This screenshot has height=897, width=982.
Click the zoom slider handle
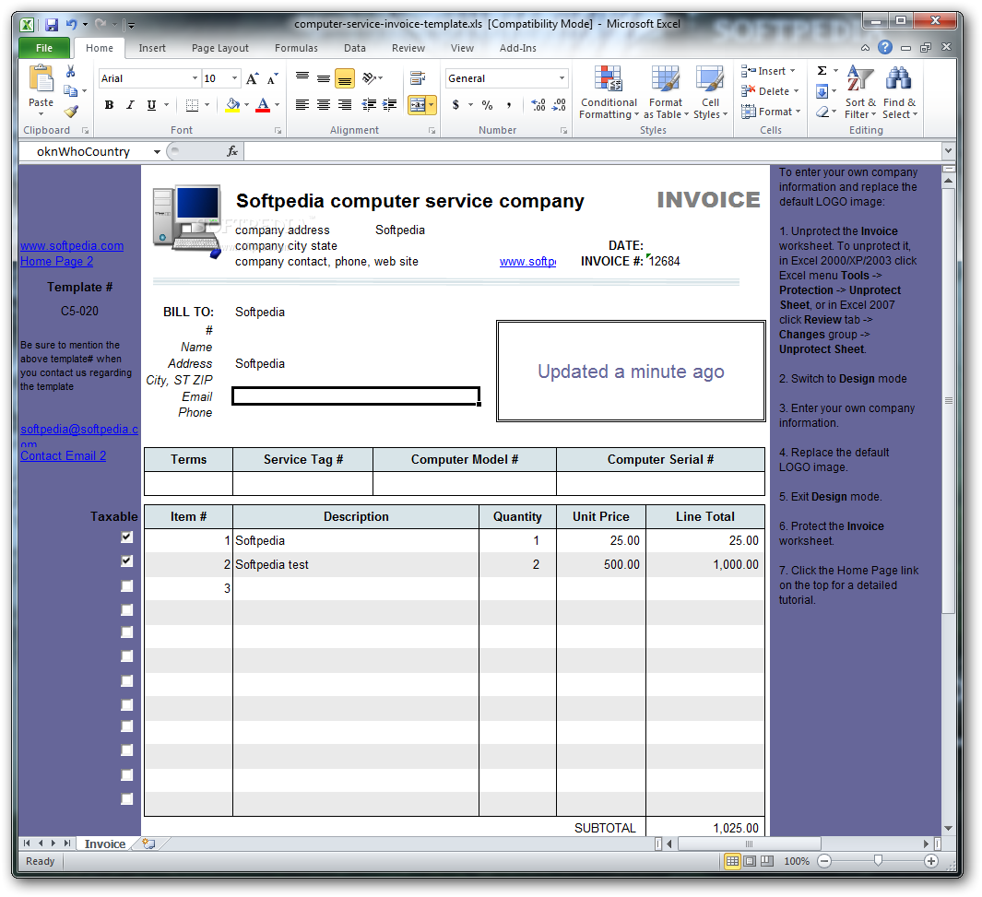[x=878, y=861]
